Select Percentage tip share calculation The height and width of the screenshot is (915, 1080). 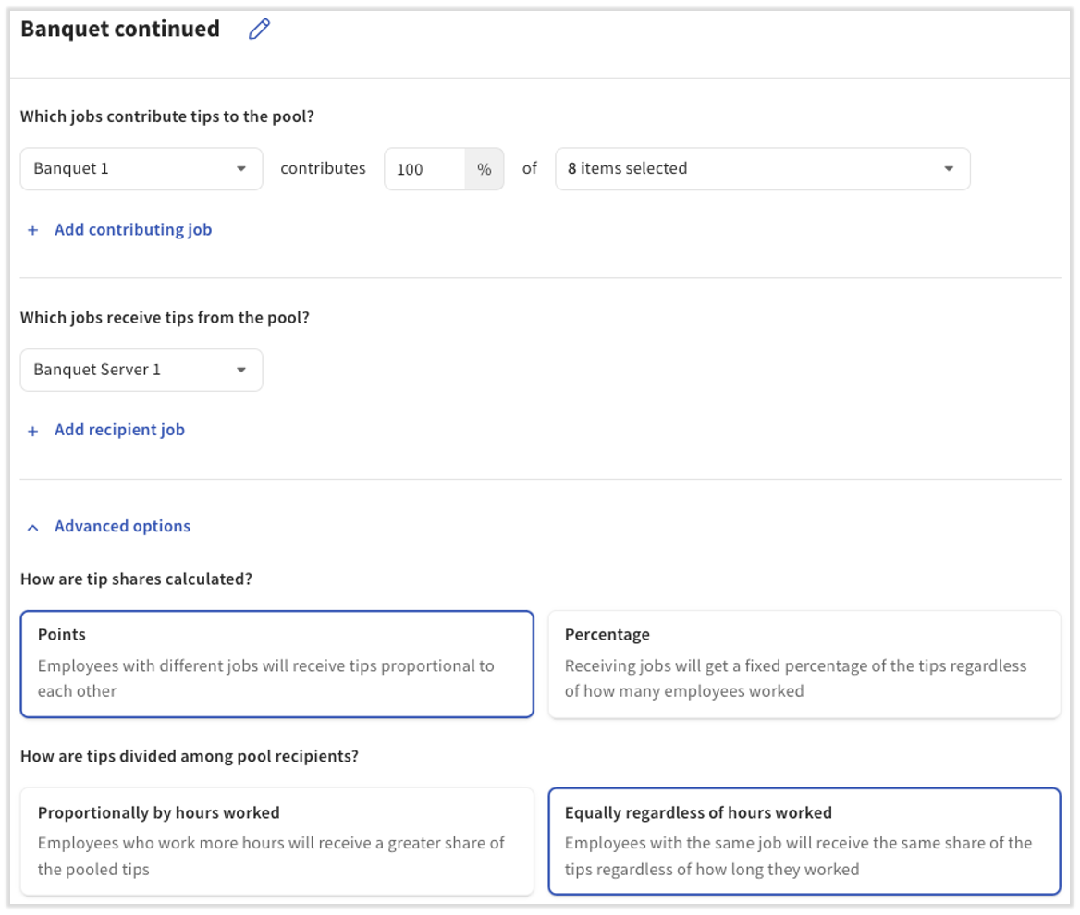click(804, 664)
